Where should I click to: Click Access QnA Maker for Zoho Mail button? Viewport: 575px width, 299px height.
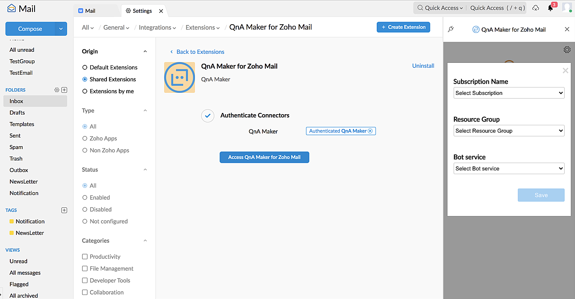click(x=264, y=157)
